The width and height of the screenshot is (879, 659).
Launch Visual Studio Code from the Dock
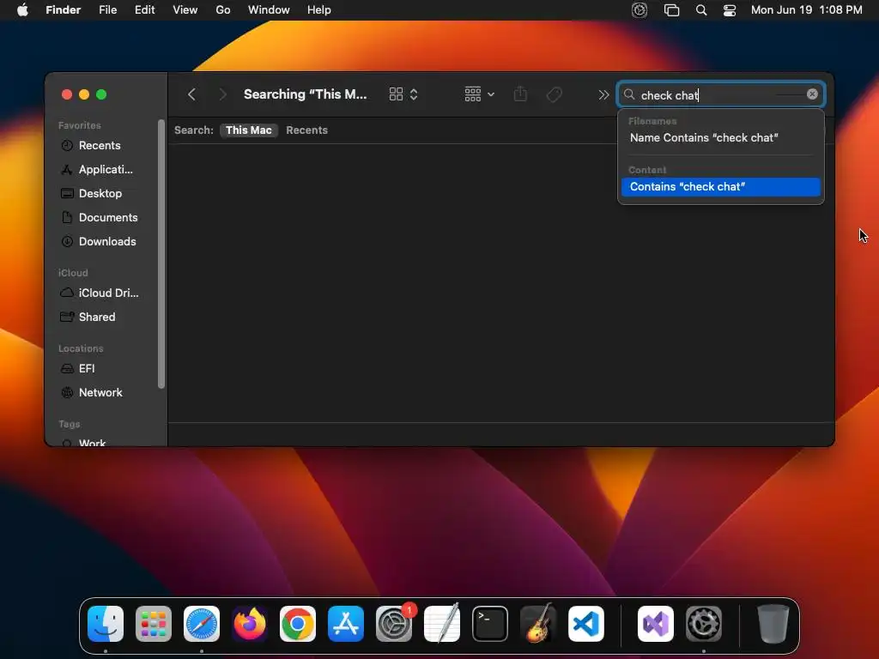[586, 624]
